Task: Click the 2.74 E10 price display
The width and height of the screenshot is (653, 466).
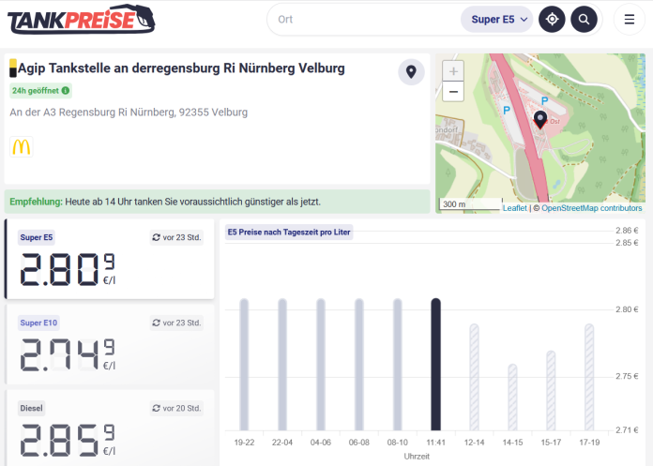Action: (68, 355)
